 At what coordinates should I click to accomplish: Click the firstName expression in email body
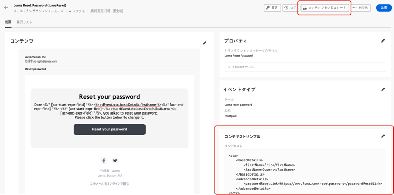tap(127, 104)
